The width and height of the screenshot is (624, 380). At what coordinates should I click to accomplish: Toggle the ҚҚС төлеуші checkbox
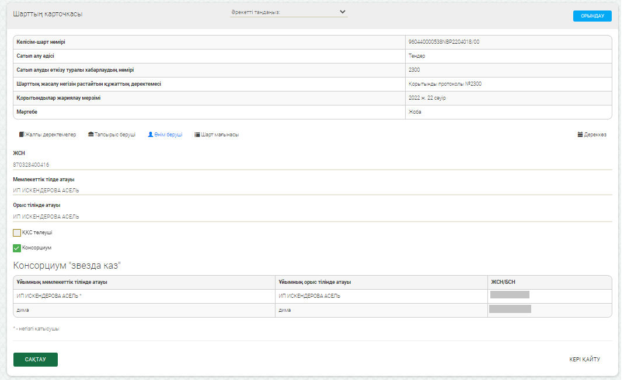pyautogui.click(x=17, y=233)
